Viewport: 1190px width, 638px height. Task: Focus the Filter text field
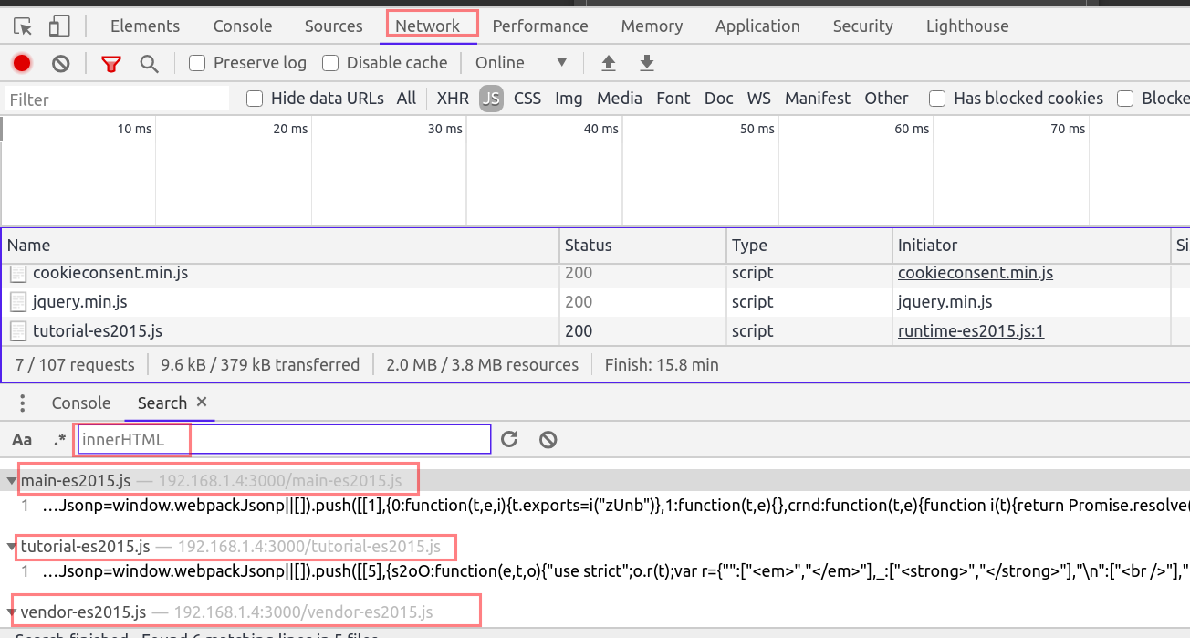[117, 99]
